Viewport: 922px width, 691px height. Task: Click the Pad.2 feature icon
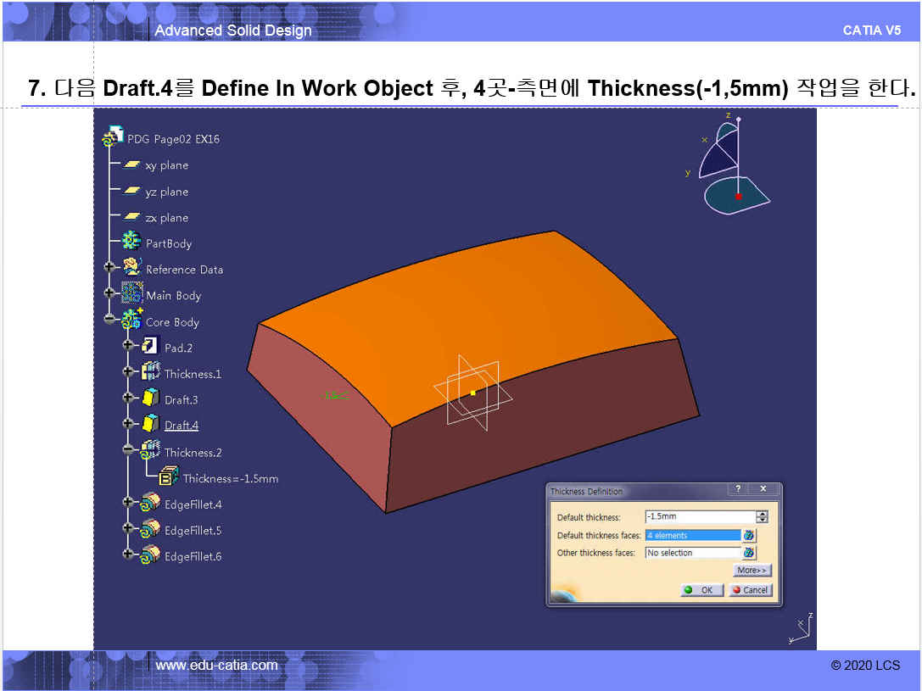[150, 347]
